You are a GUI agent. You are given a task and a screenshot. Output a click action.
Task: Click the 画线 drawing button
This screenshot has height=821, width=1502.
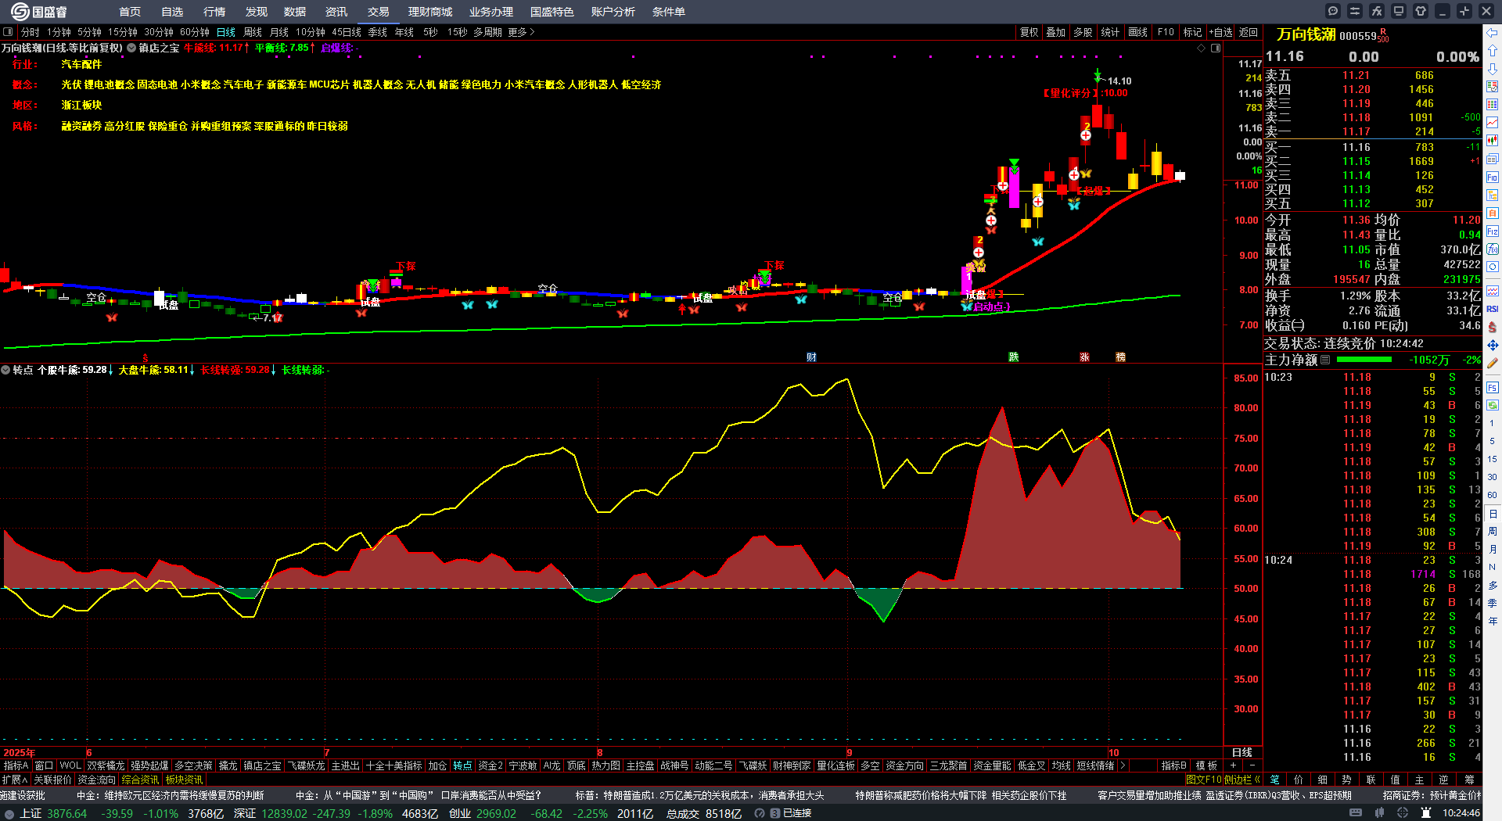(1138, 32)
